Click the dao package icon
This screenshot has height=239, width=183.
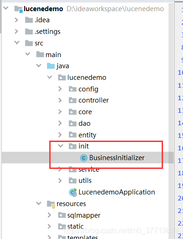point(72,123)
